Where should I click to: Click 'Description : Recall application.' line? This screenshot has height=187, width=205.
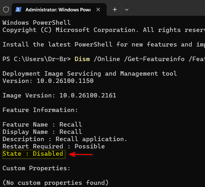(x=65, y=139)
